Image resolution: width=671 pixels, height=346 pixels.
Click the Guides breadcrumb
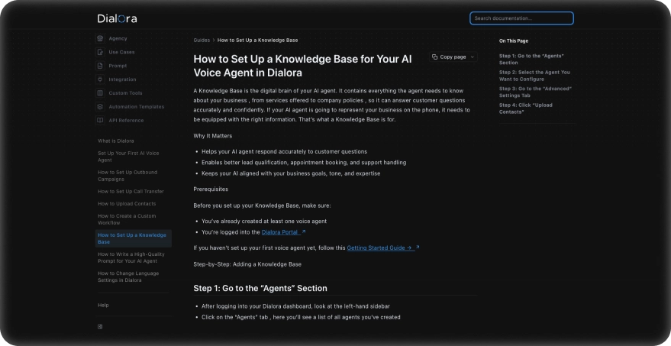202,40
